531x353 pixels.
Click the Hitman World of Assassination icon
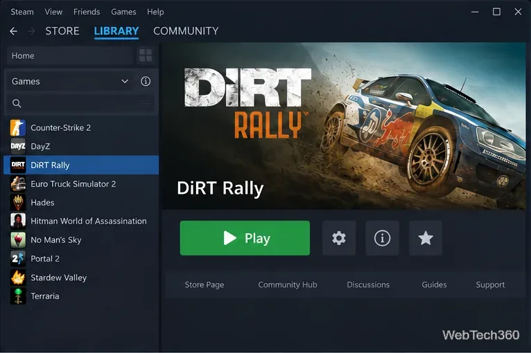coord(18,221)
